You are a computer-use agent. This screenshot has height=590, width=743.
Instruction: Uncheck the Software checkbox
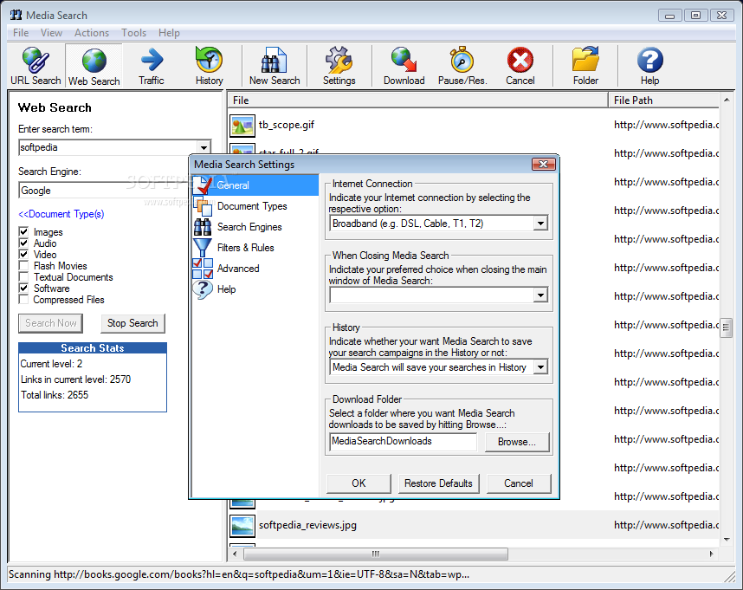click(23, 289)
